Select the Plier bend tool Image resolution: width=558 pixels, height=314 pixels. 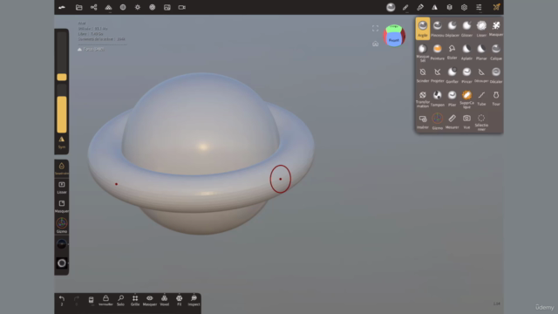[452, 99]
